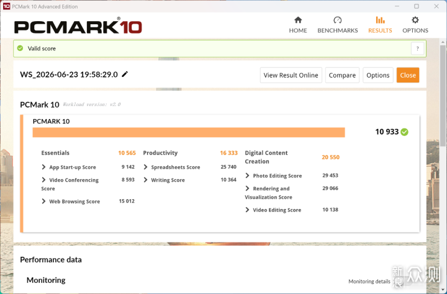Screen dimensions: 447x294
Task: Click View Result Online button
Action: 291,75
